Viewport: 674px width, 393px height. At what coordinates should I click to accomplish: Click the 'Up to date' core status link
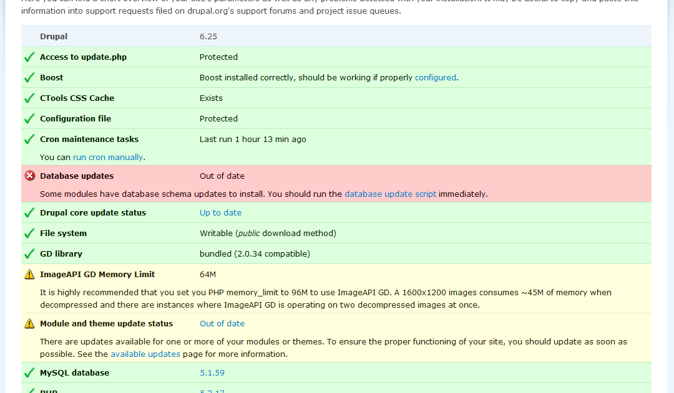coord(220,213)
